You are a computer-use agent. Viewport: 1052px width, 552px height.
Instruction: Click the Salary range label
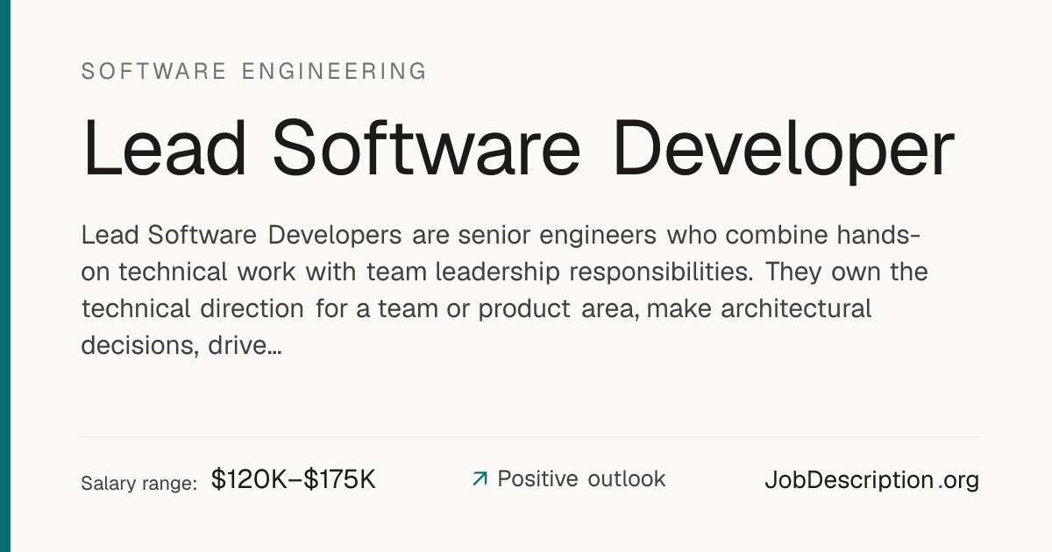[139, 483]
